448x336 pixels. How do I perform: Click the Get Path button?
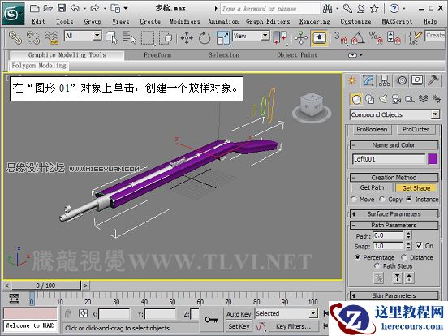(x=372, y=187)
